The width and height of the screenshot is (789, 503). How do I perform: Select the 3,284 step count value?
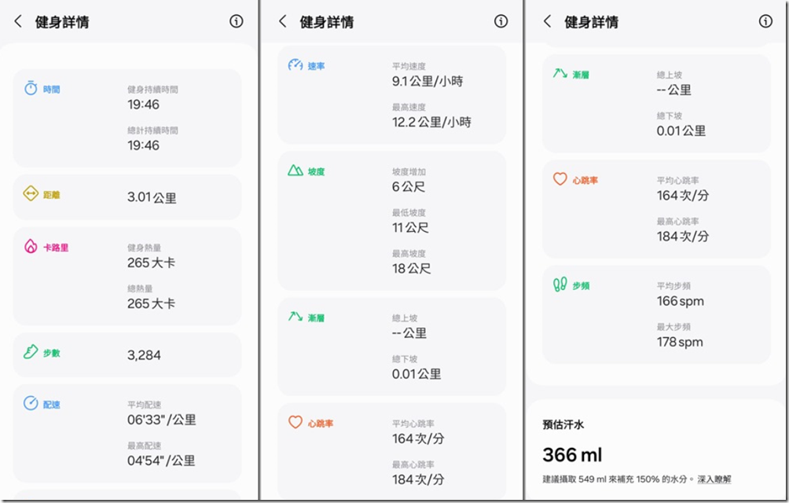[x=144, y=355]
